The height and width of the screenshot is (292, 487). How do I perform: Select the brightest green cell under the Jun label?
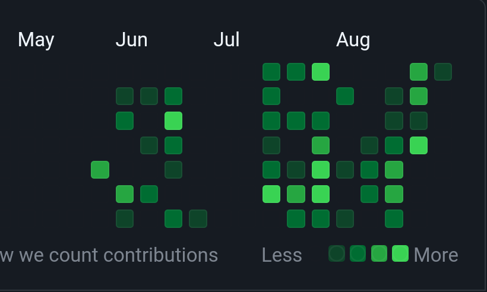[173, 120]
